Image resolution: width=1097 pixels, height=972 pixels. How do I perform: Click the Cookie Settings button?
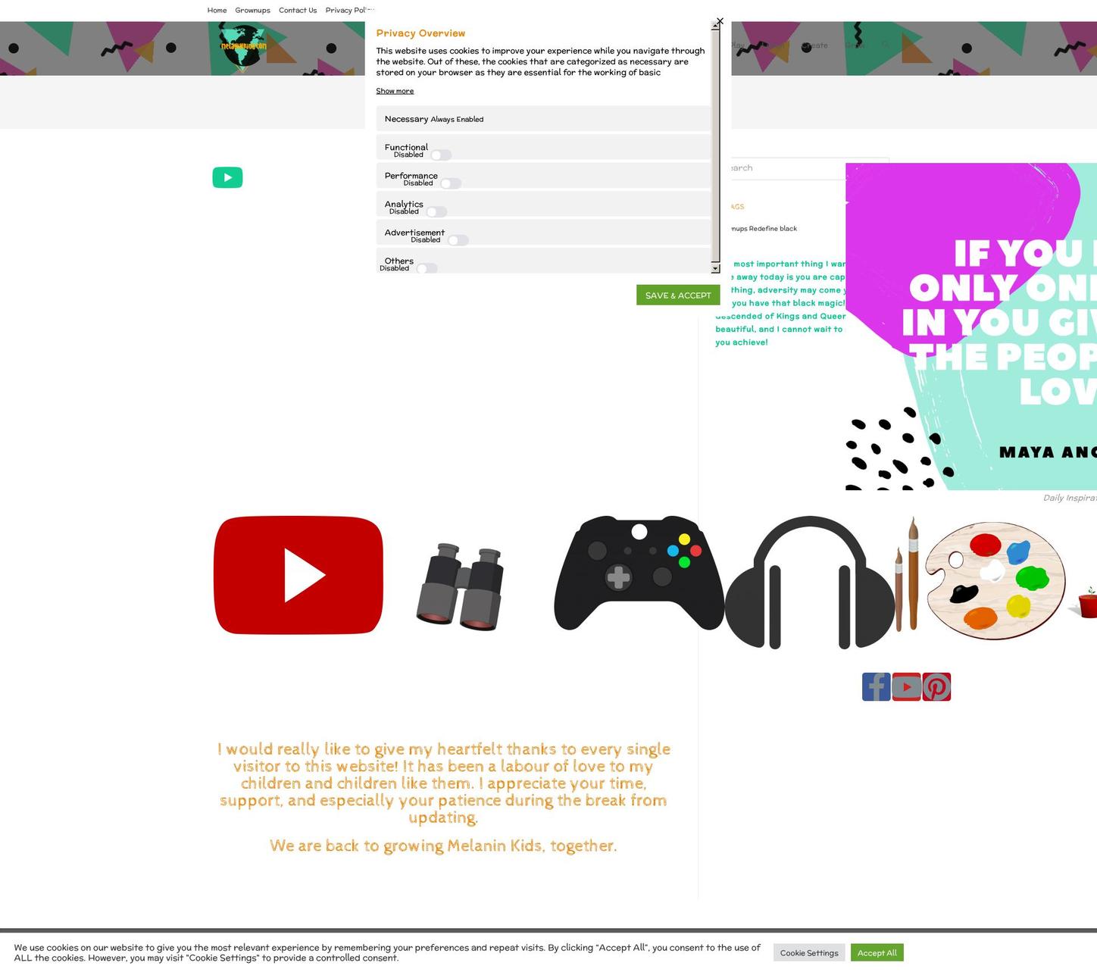tap(809, 953)
